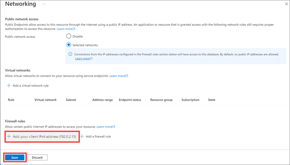Click the Resource group column header
Viewport: 290px width, 165px height.
click(161, 100)
